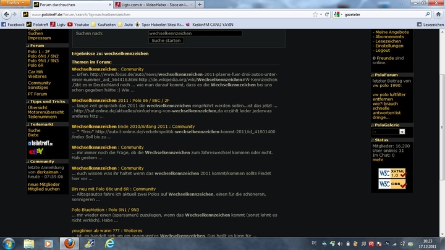This screenshot has width=445, height=250.
Task: Open Teilenummern link
Action: point(42,117)
